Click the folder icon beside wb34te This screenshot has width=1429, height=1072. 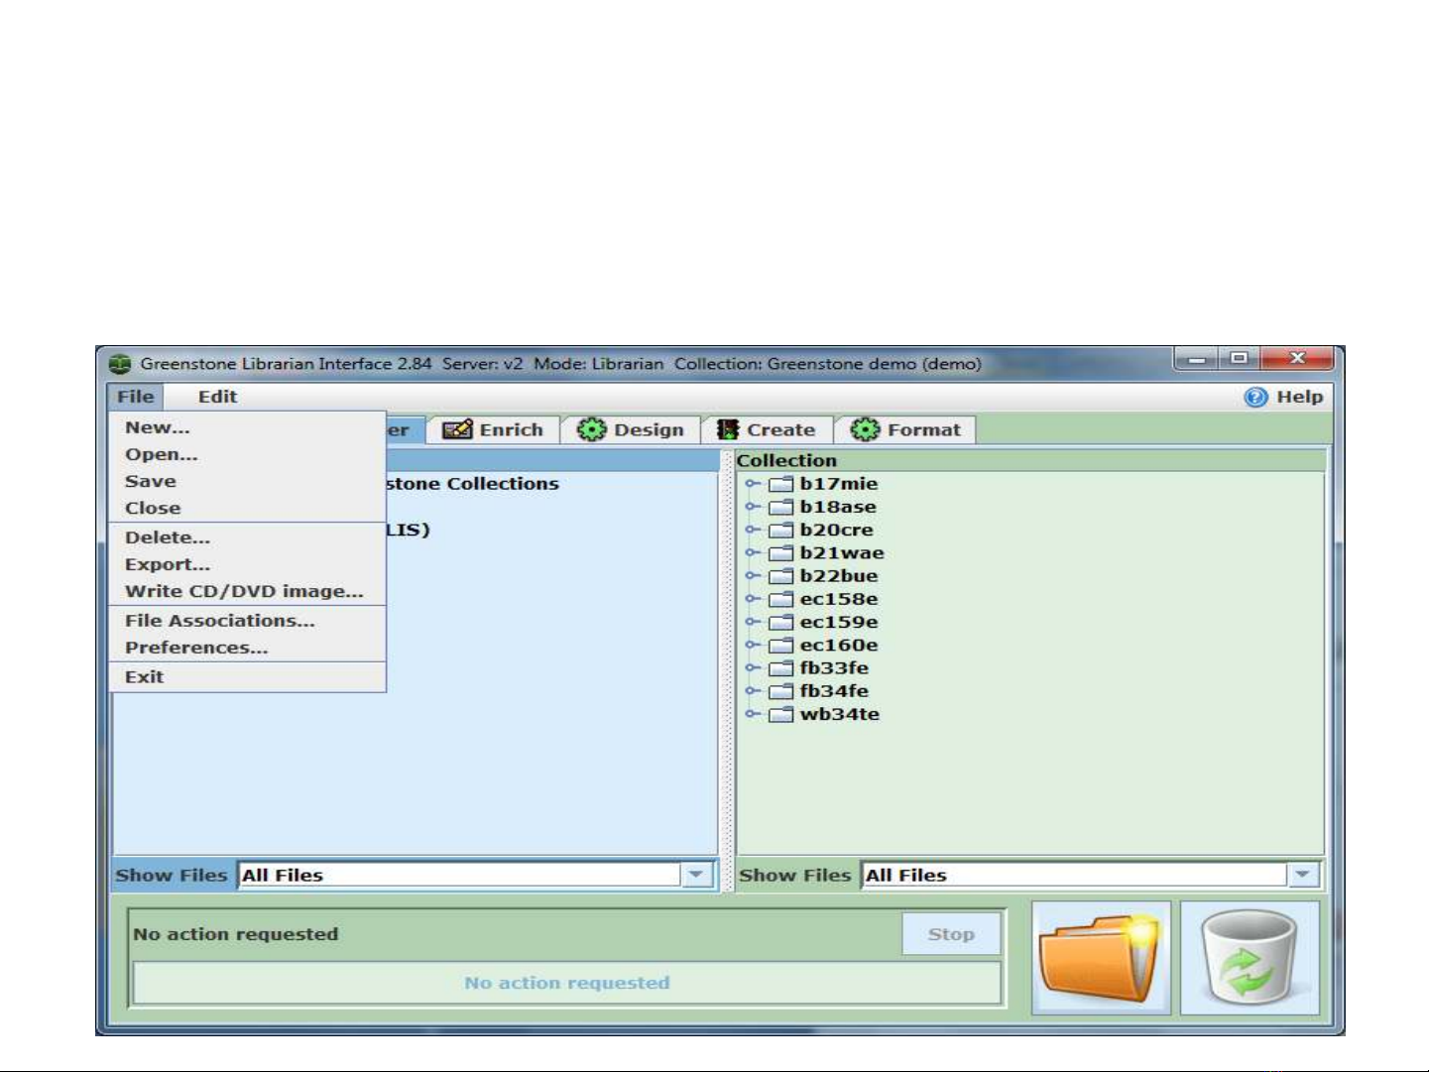pos(781,715)
